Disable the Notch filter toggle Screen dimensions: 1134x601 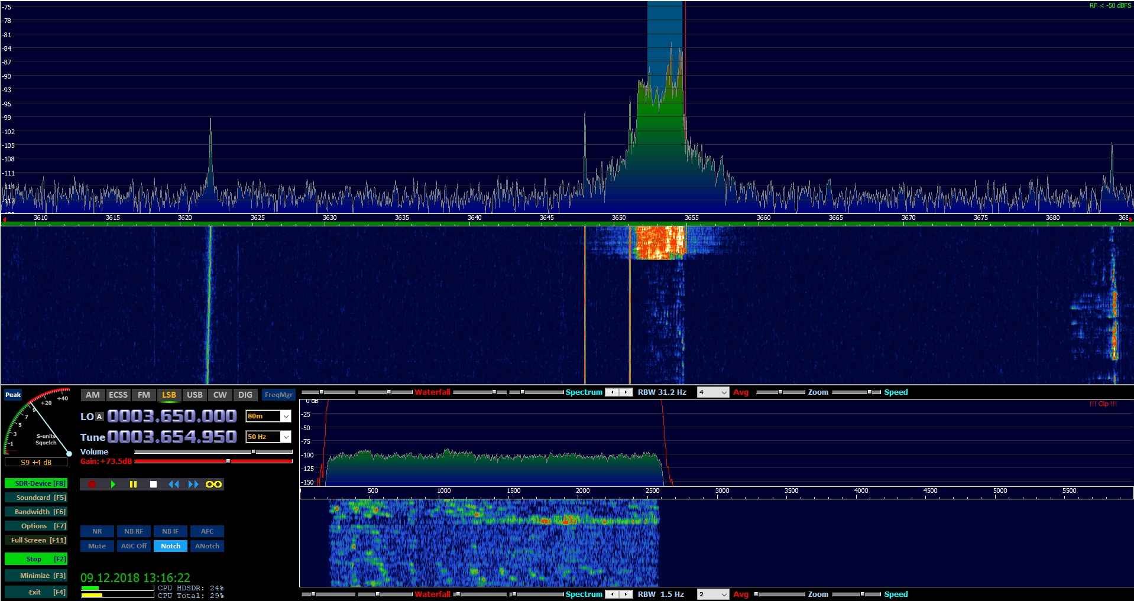170,546
